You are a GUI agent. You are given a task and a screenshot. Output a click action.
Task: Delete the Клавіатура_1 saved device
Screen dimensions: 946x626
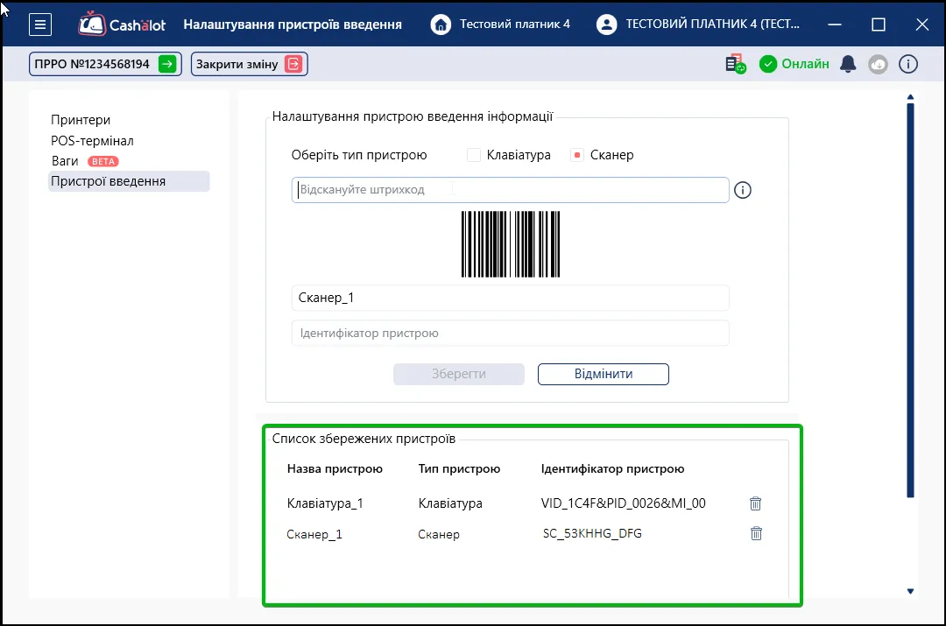pyautogui.click(x=755, y=503)
